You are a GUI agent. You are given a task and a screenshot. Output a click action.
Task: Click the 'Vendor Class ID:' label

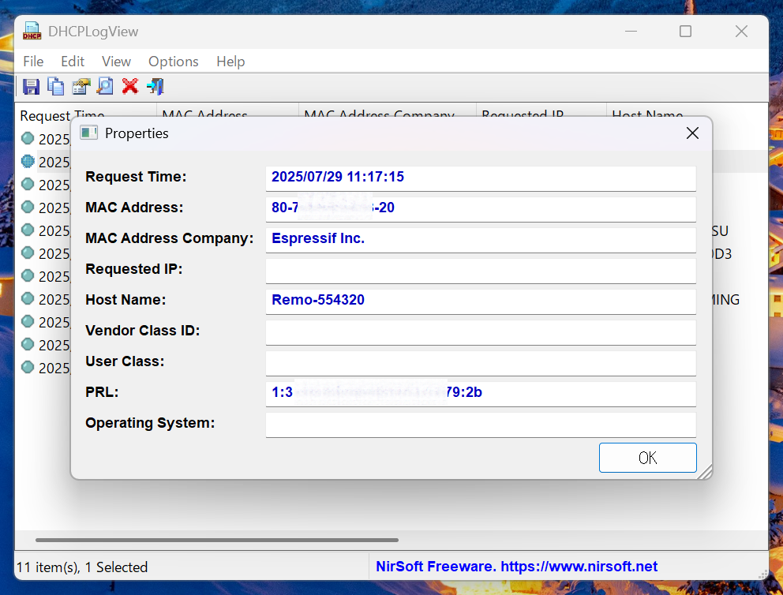pyautogui.click(x=142, y=331)
